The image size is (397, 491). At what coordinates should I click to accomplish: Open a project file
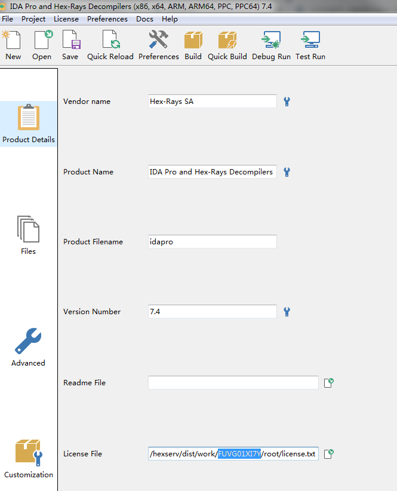pyautogui.click(x=42, y=45)
